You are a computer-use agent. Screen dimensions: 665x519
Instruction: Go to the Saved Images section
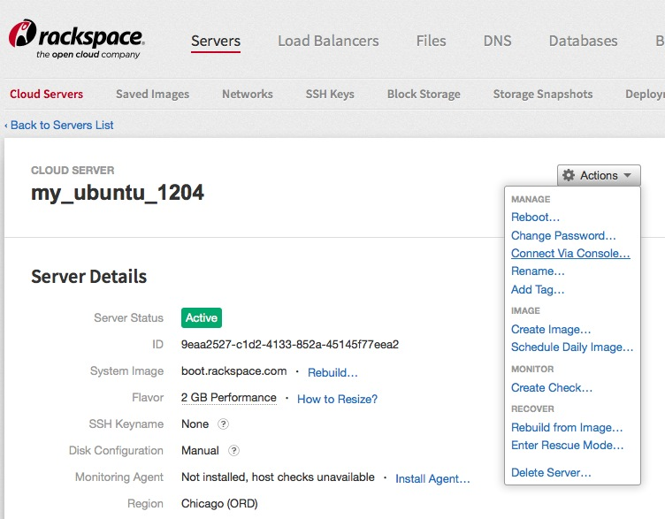point(152,94)
